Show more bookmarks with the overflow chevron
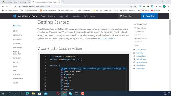 tap(168, 10)
